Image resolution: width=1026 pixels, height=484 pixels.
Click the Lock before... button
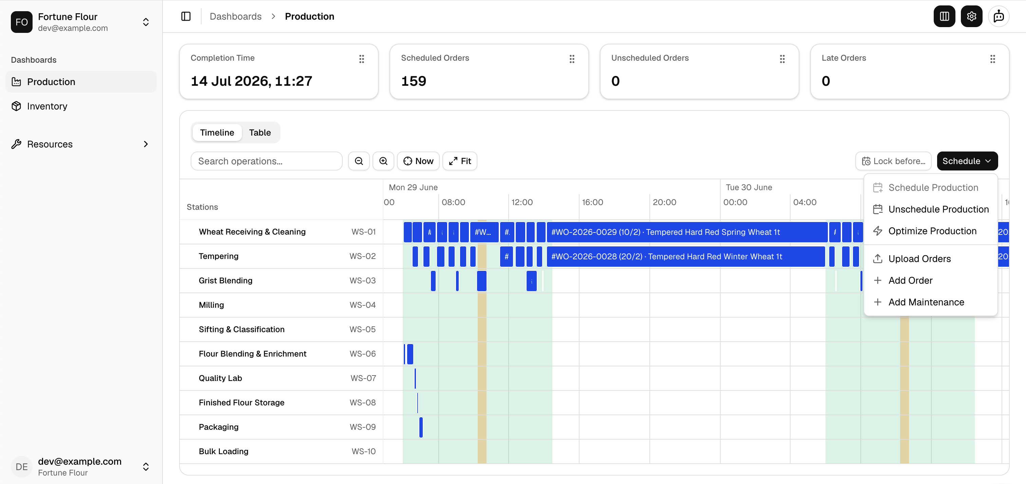pyautogui.click(x=893, y=161)
